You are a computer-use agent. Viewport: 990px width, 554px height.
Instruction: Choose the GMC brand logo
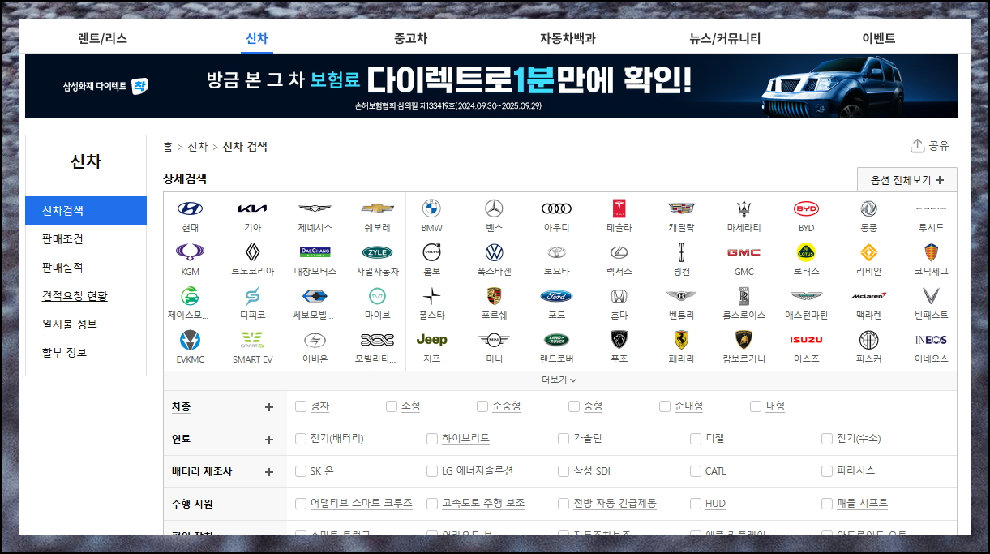(744, 252)
